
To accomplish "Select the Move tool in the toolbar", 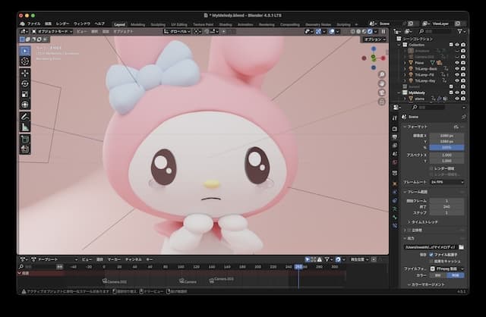I will (25, 74).
